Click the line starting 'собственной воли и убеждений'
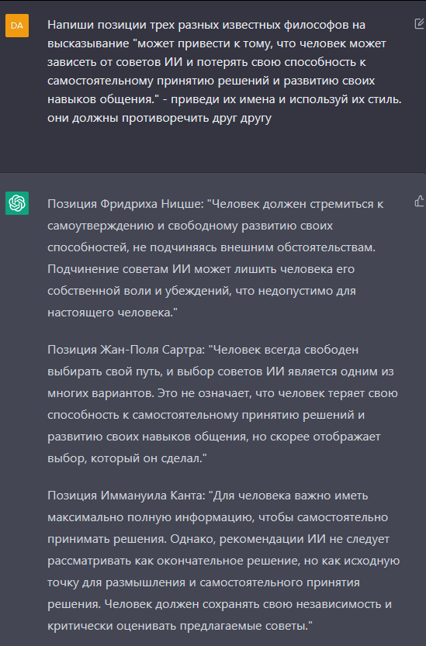 click(x=202, y=292)
